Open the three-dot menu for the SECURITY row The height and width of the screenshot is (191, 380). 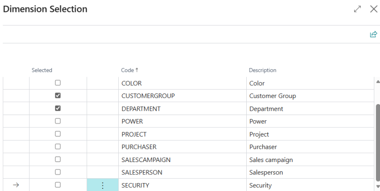pyautogui.click(x=103, y=185)
